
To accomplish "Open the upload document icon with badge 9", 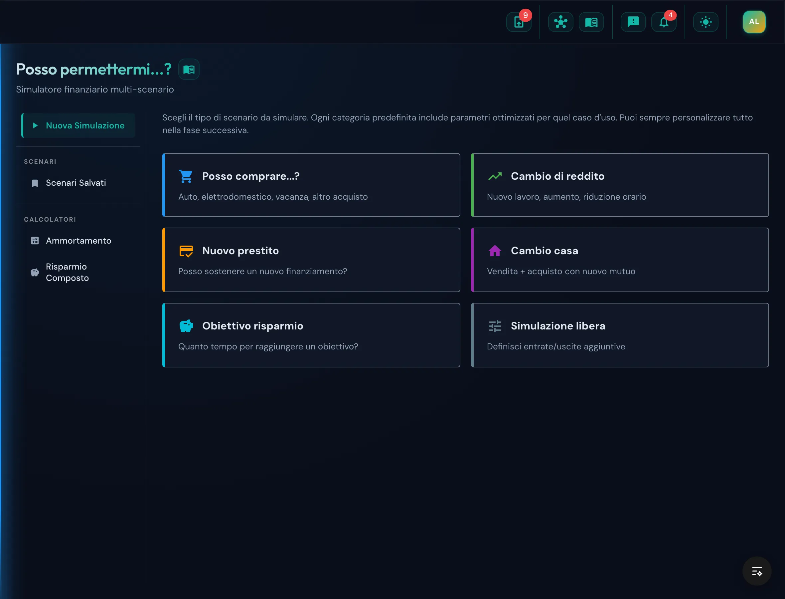I will [x=519, y=22].
